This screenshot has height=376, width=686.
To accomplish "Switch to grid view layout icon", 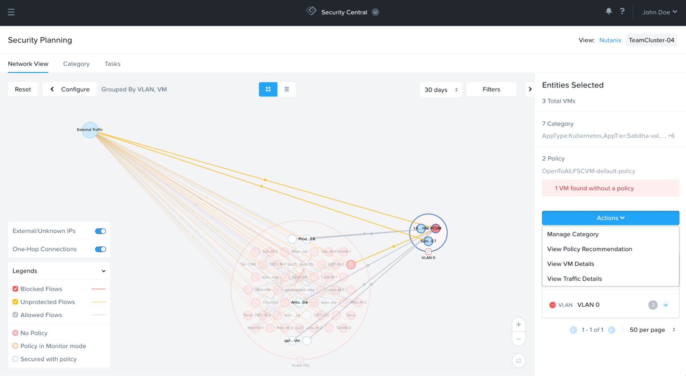I will tap(268, 89).
